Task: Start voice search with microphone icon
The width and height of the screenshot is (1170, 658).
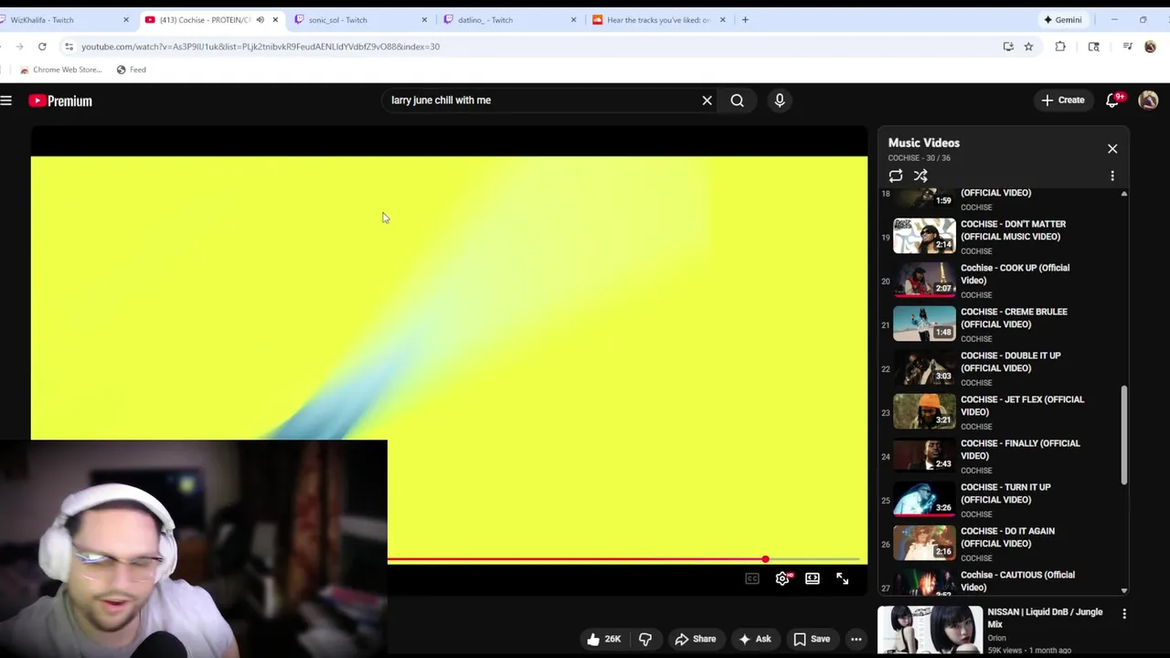Action: click(780, 101)
